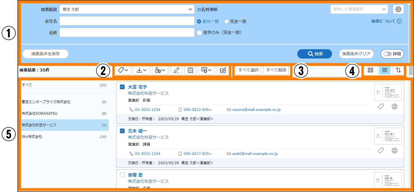414x192 pixels.
Task: Select Sky株式会社 in the company list
Action: 32,136
